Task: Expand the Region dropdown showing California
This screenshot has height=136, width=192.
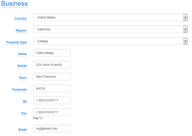Action: point(110,29)
